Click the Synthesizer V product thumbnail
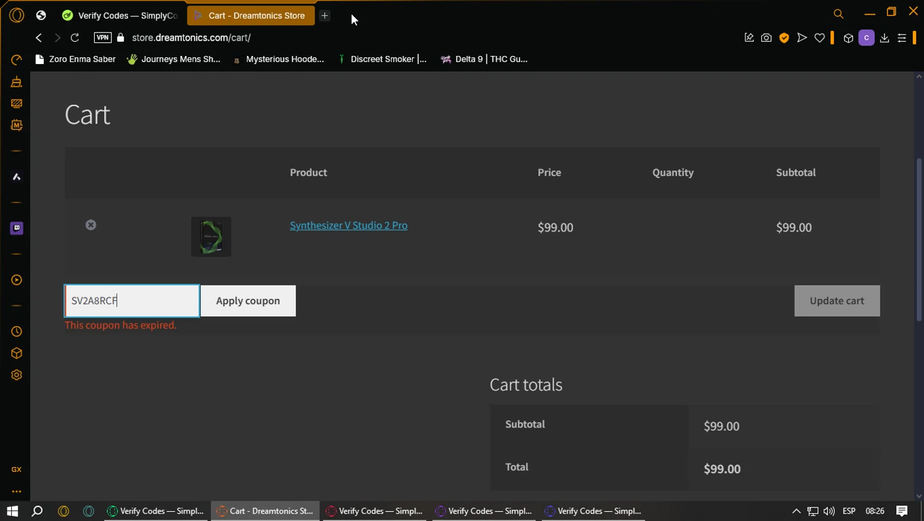924x521 pixels. [x=211, y=237]
